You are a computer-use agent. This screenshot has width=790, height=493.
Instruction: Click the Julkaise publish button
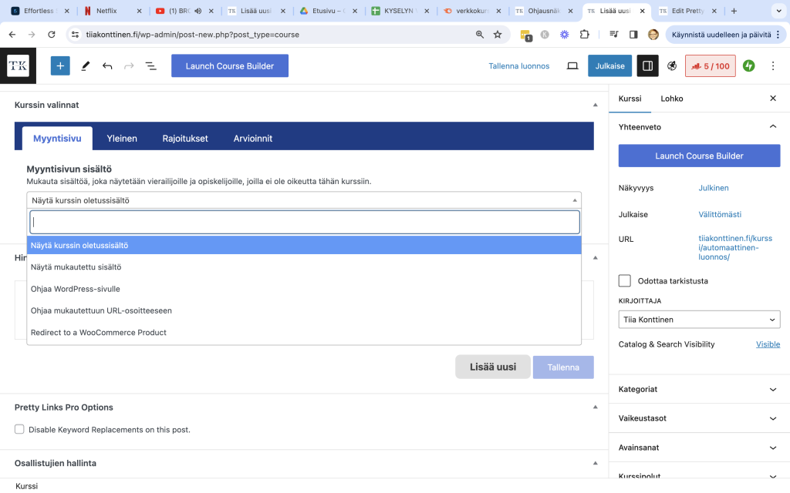[x=609, y=66]
